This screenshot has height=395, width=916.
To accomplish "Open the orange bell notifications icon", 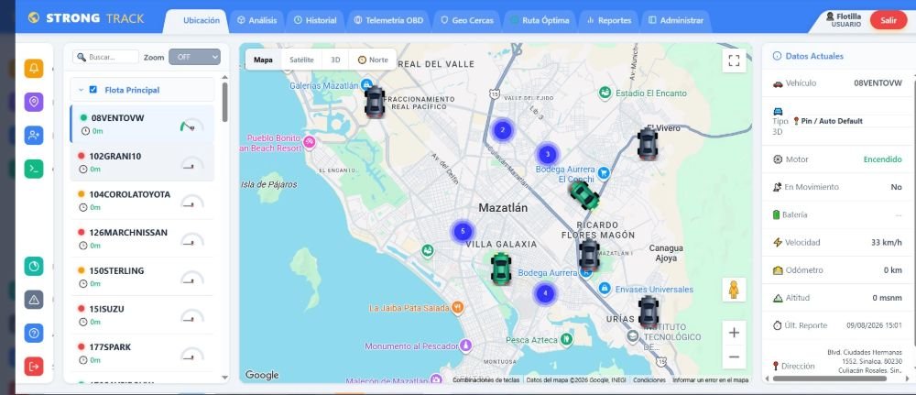I will [x=34, y=69].
